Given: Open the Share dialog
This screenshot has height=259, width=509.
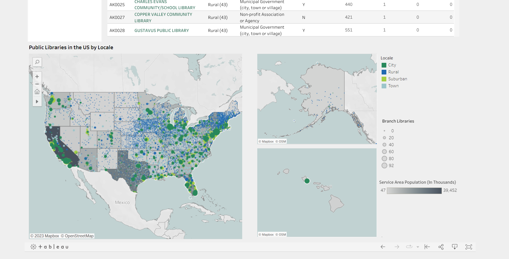Looking at the screenshot, I should (441, 247).
